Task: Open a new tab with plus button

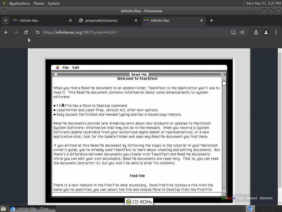Action: 211,20
